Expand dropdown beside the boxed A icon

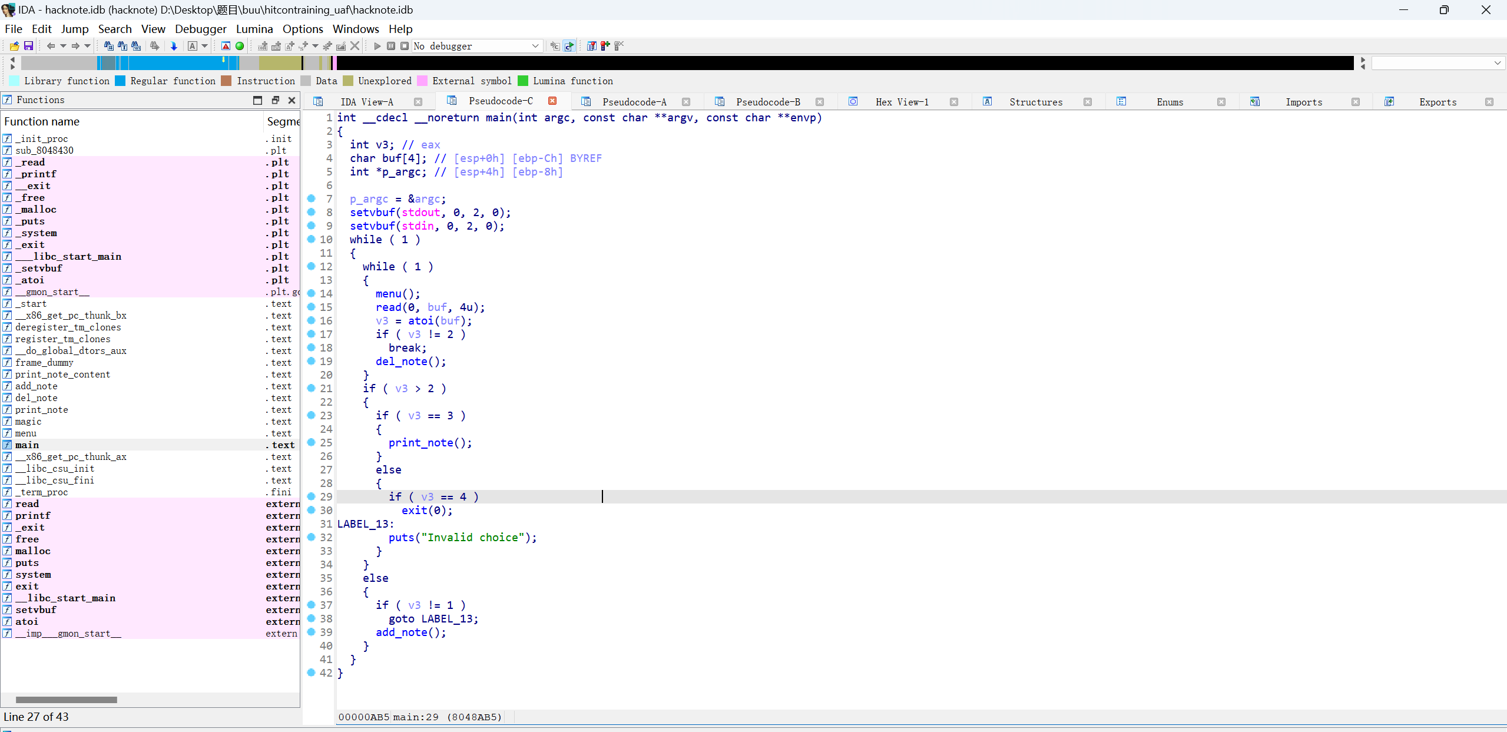click(204, 46)
